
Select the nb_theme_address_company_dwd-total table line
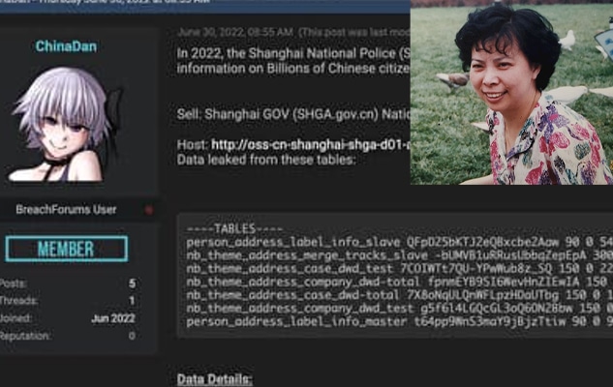(400, 282)
